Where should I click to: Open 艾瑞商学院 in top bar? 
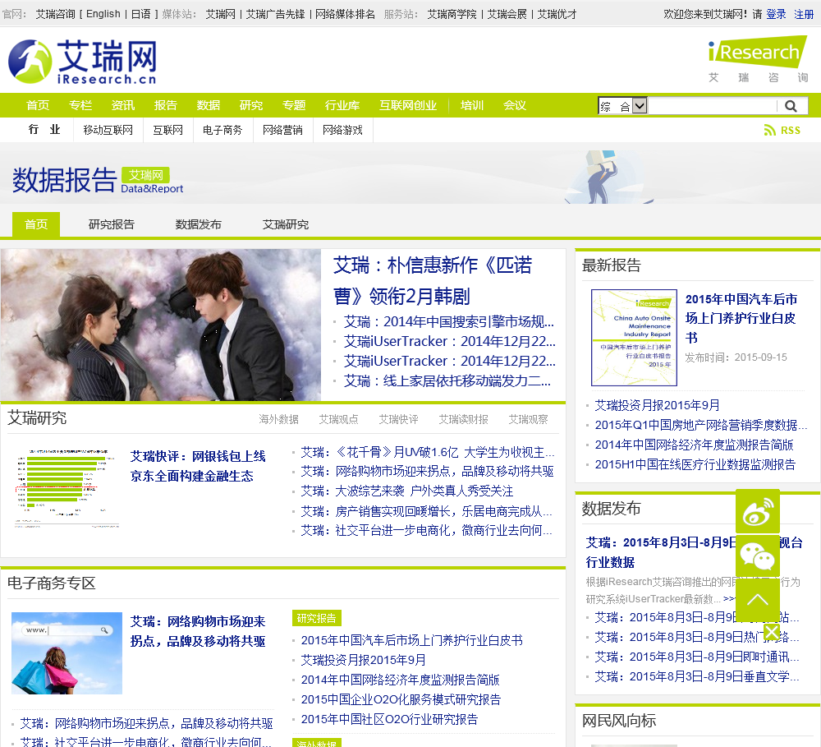click(x=452, y=14)
